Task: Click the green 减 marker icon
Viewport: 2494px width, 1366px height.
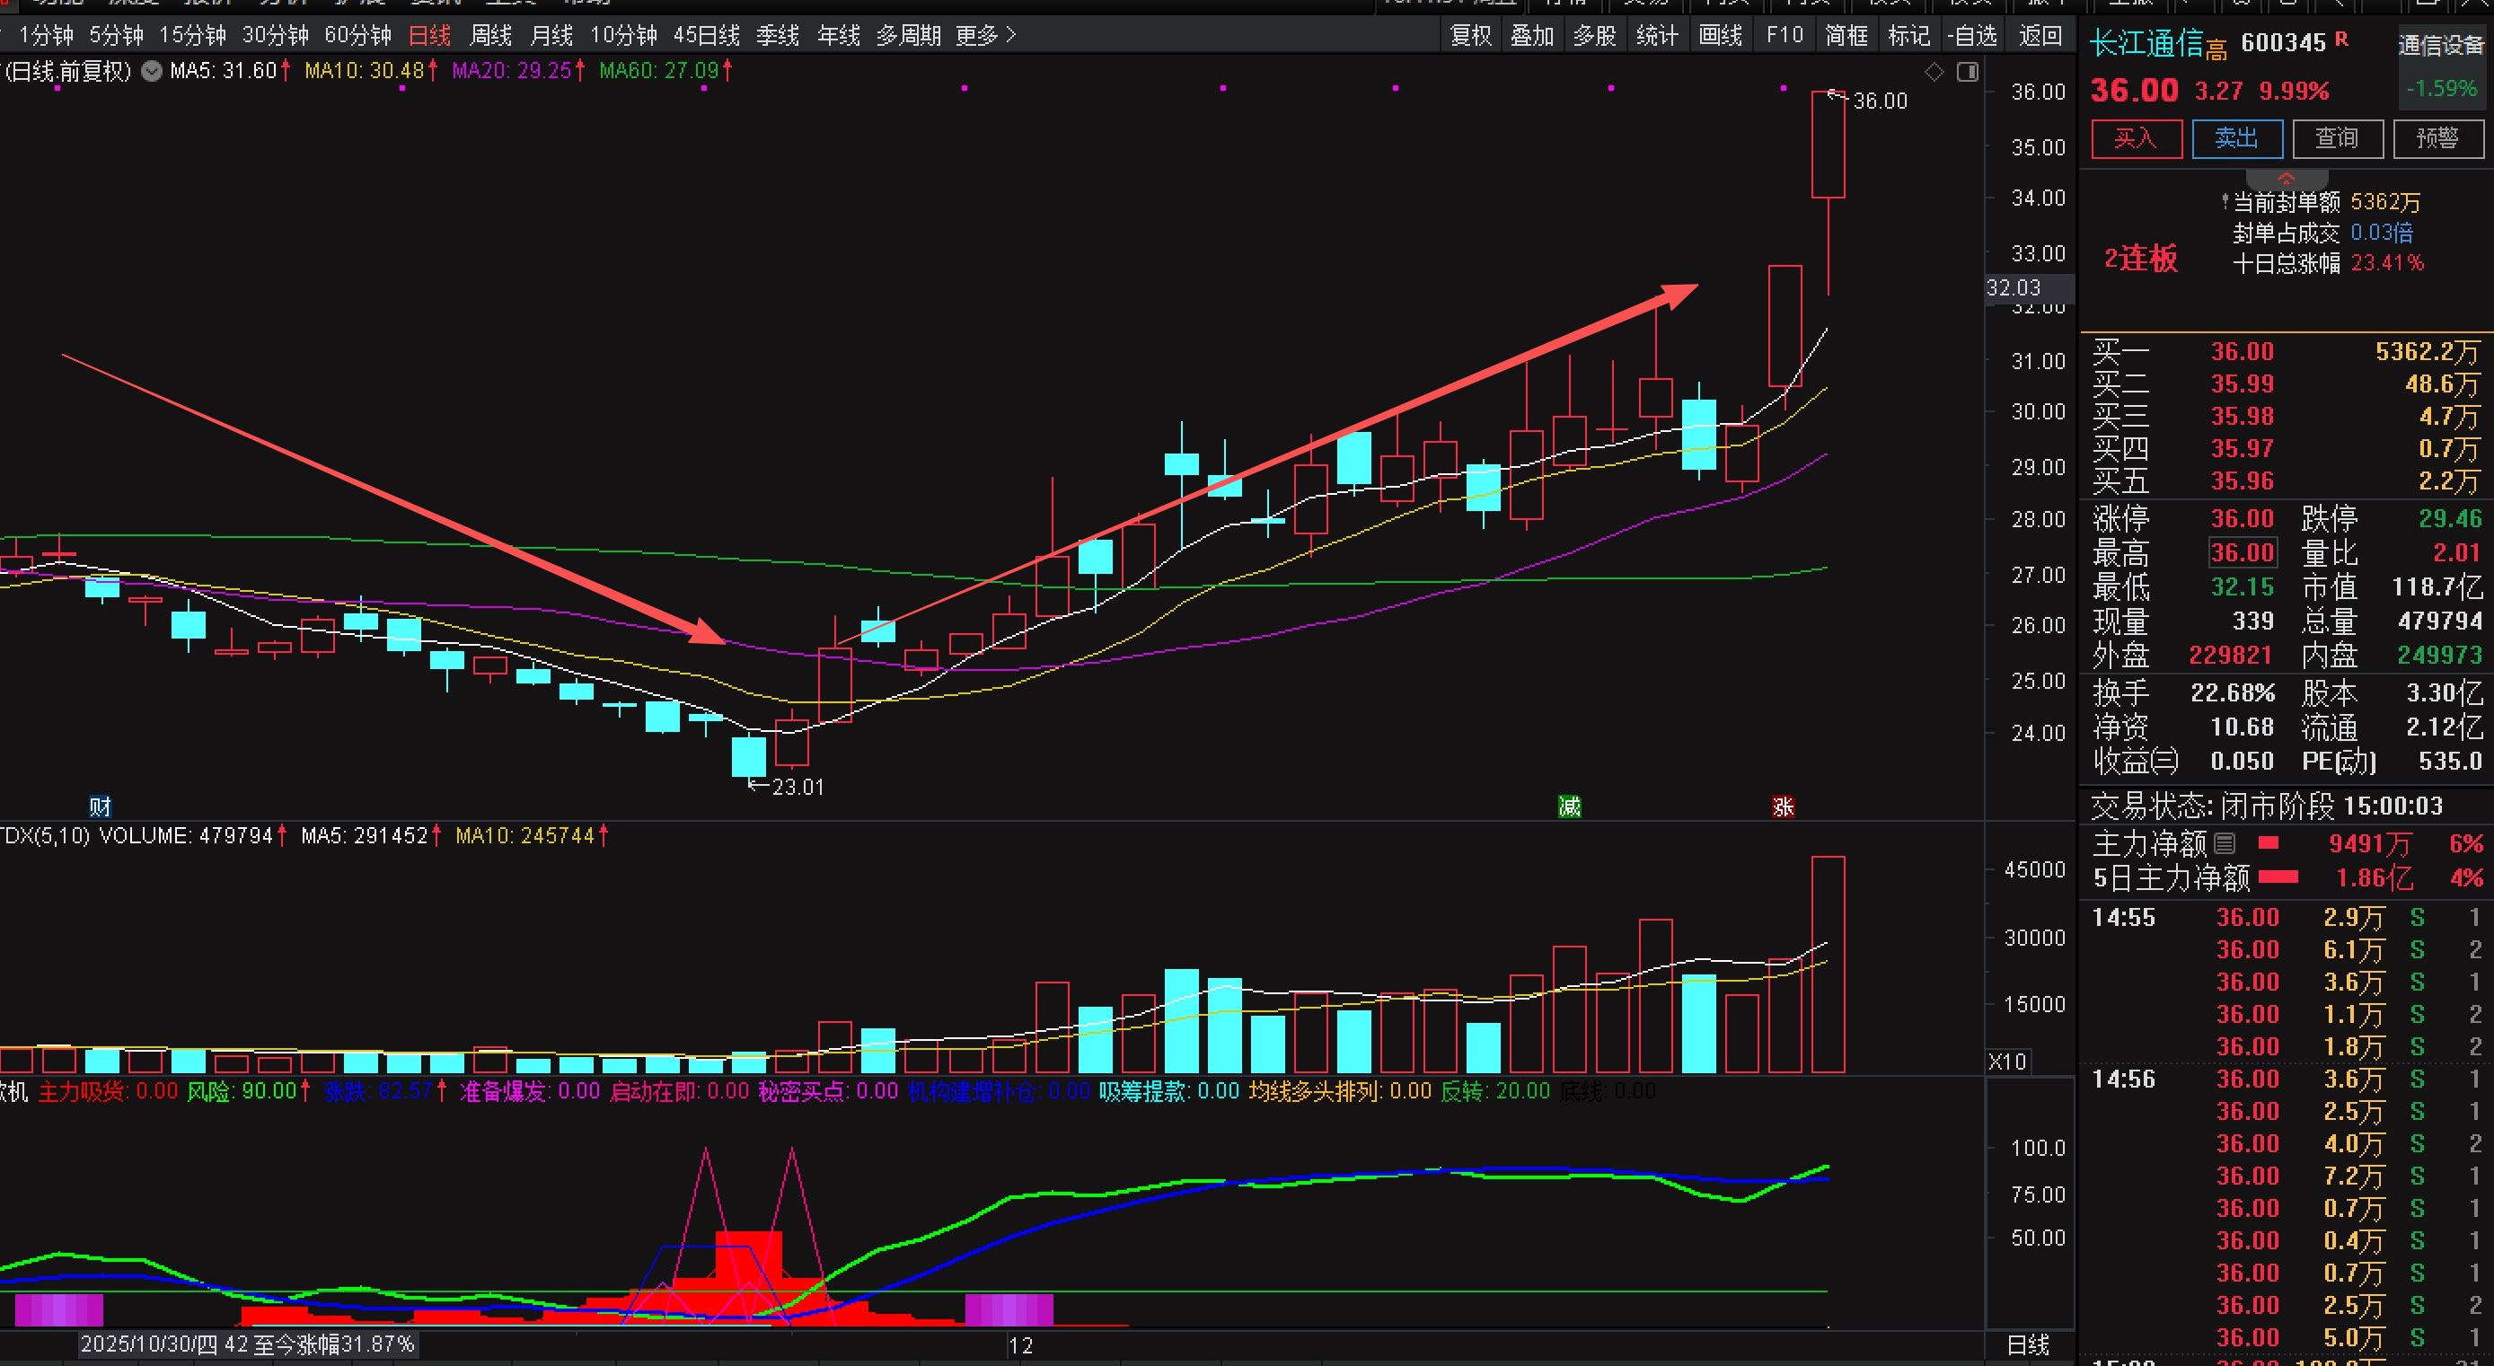Action: click(x=1569, y=806)
